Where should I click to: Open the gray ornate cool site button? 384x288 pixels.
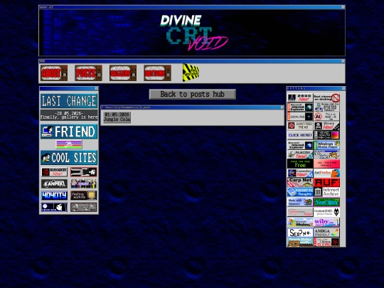(x=83, y=207)
